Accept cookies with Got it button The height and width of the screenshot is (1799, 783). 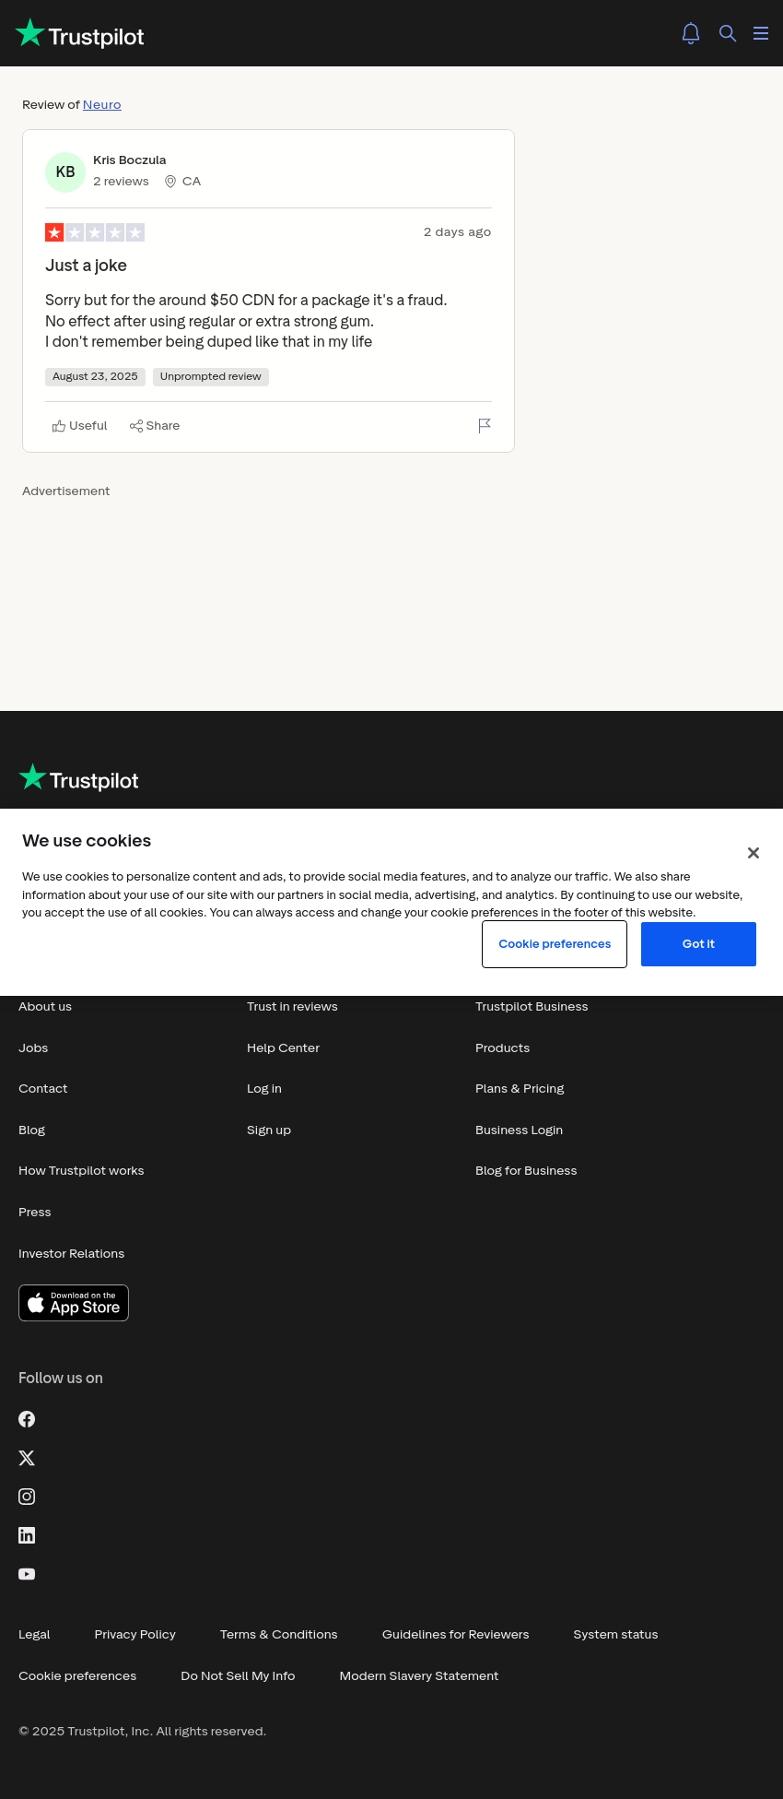pos(698,944)
